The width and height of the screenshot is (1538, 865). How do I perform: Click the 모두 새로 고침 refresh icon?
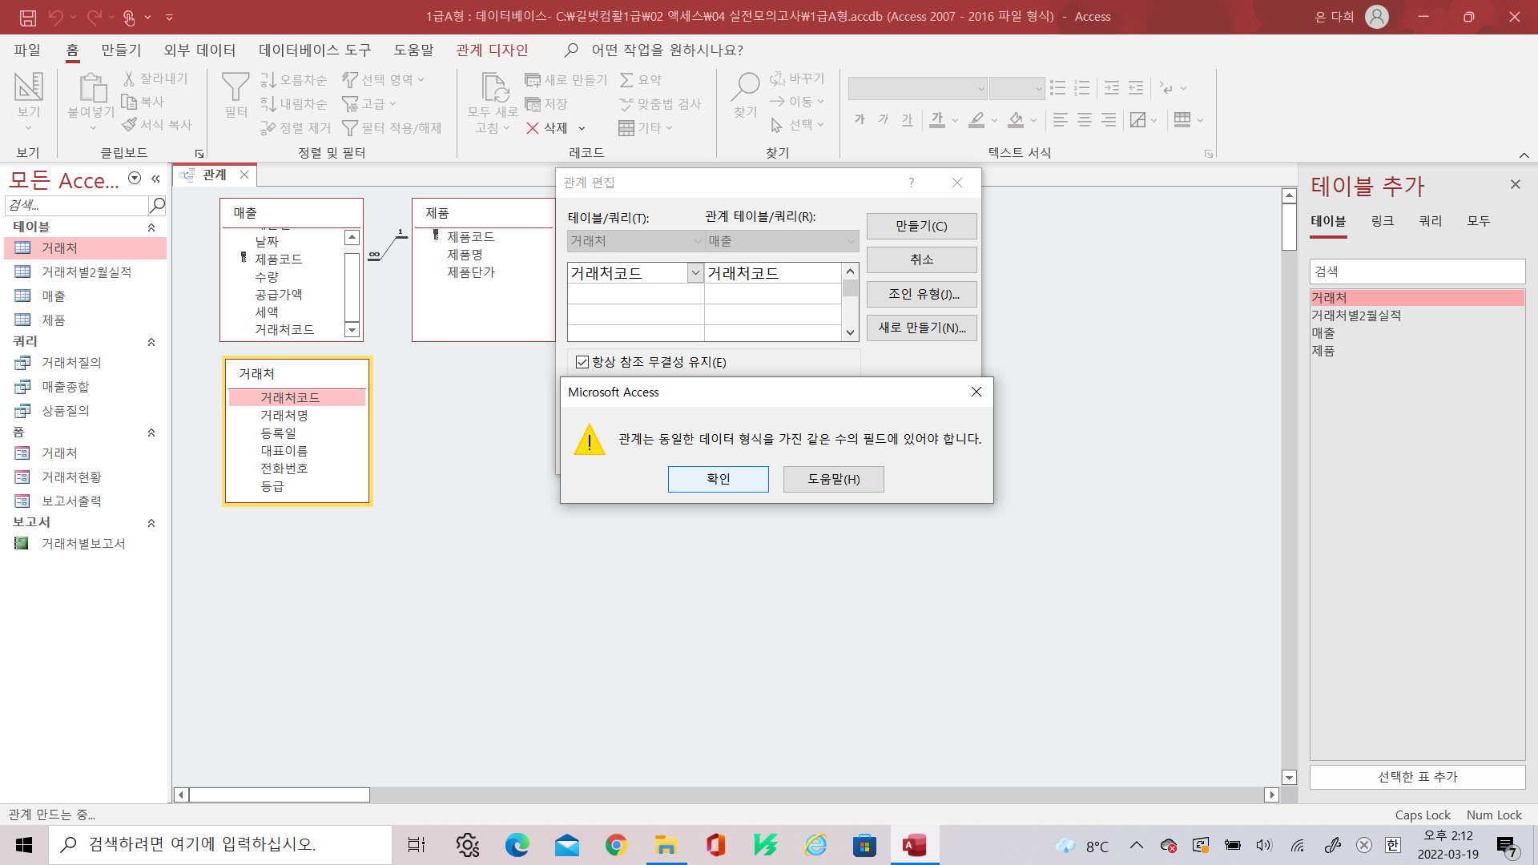tap(493, 88)
